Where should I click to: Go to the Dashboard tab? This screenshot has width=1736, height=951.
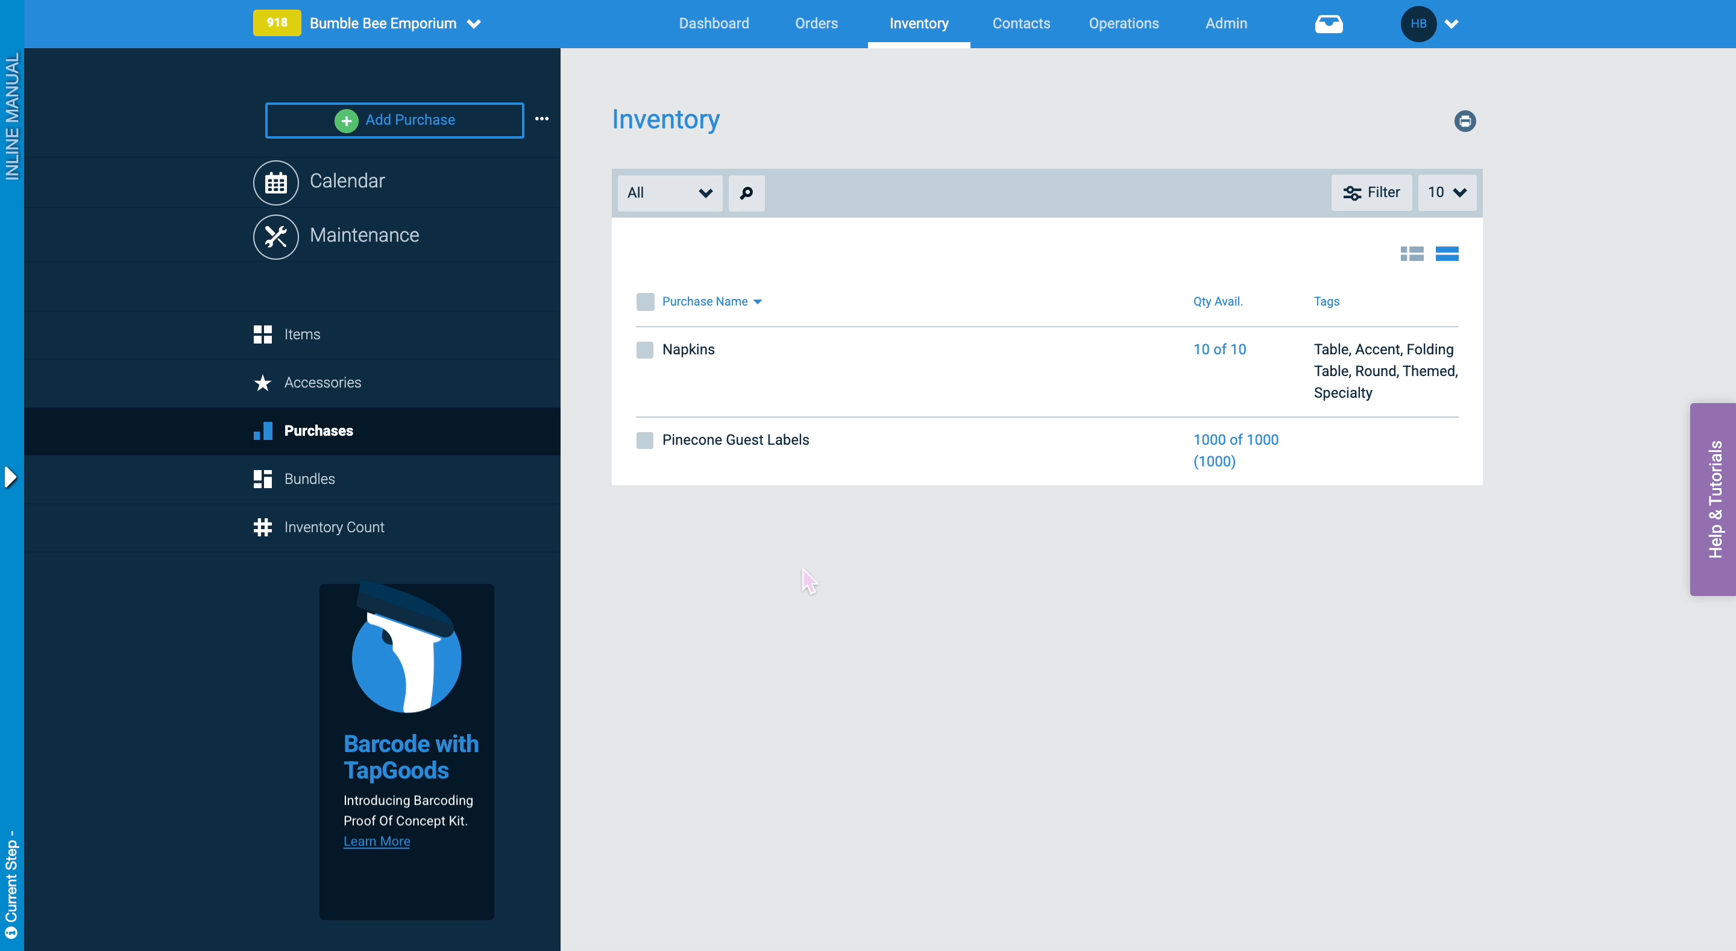pyautogui.click(x=714, y=24)
